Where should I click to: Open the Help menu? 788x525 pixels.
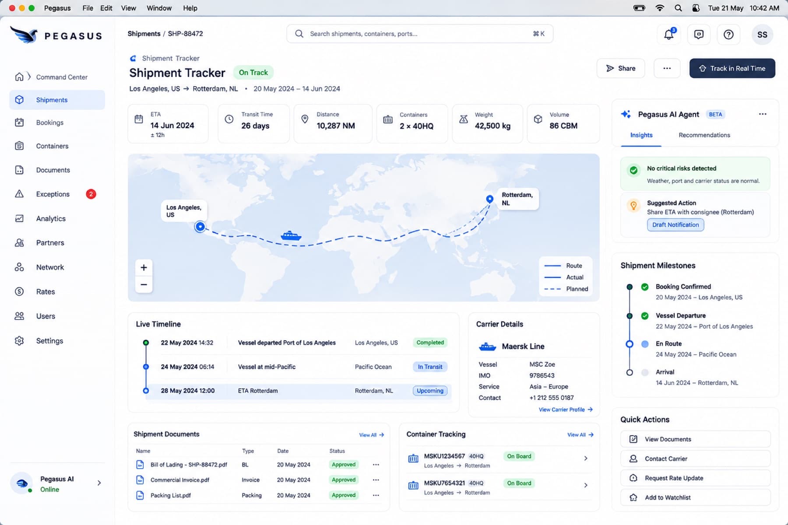190,8
